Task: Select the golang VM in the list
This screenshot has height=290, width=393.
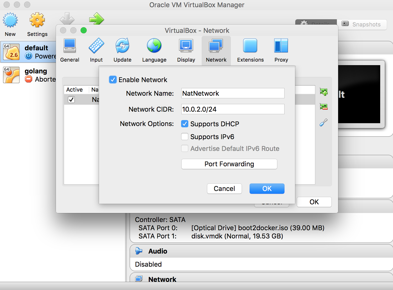Action: 28,75
